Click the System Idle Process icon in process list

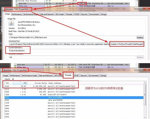pyautogui.click(x=16, y=1)
